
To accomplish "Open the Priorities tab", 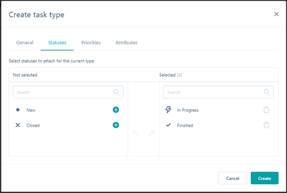I will pyautogui.click(x=91, y=43).
